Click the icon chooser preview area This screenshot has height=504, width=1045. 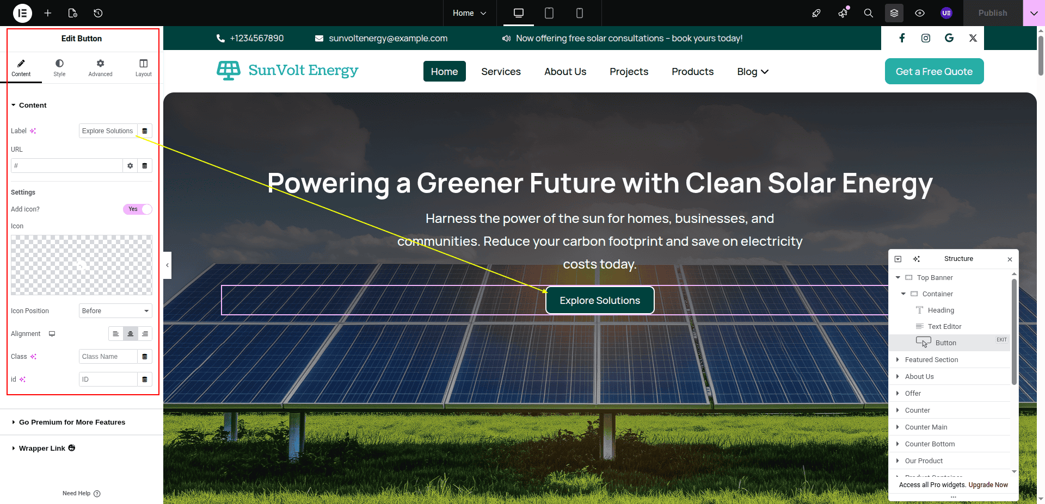coord(82,265)
